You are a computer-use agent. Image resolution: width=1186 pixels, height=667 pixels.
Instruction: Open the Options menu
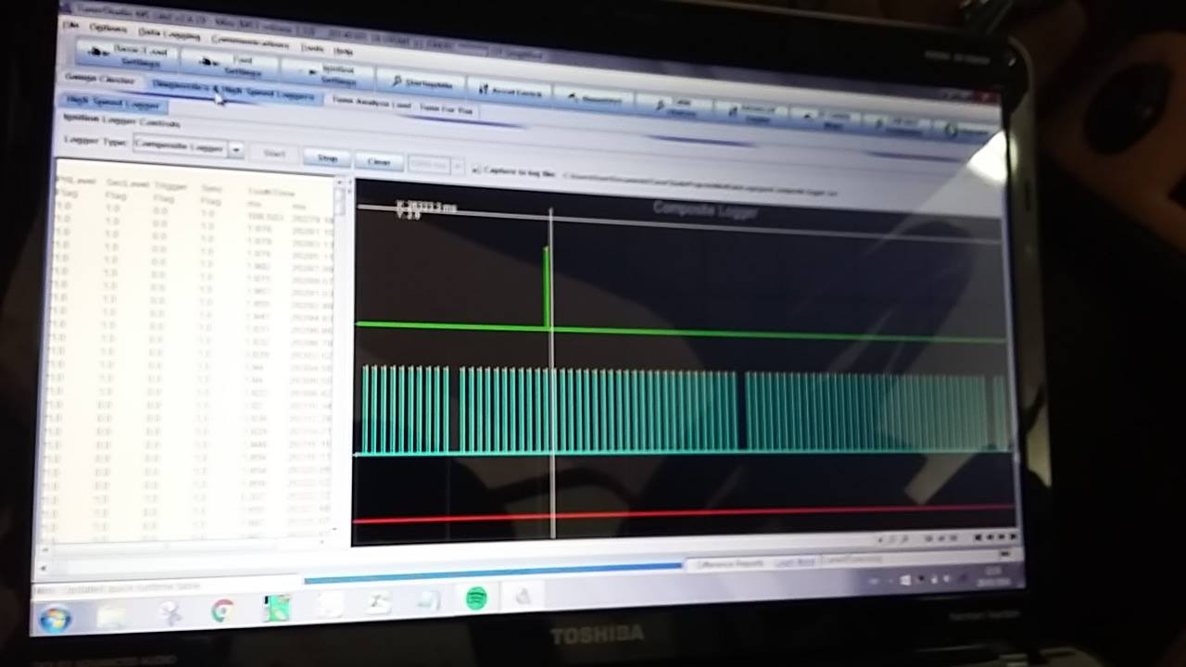point(108,29)
